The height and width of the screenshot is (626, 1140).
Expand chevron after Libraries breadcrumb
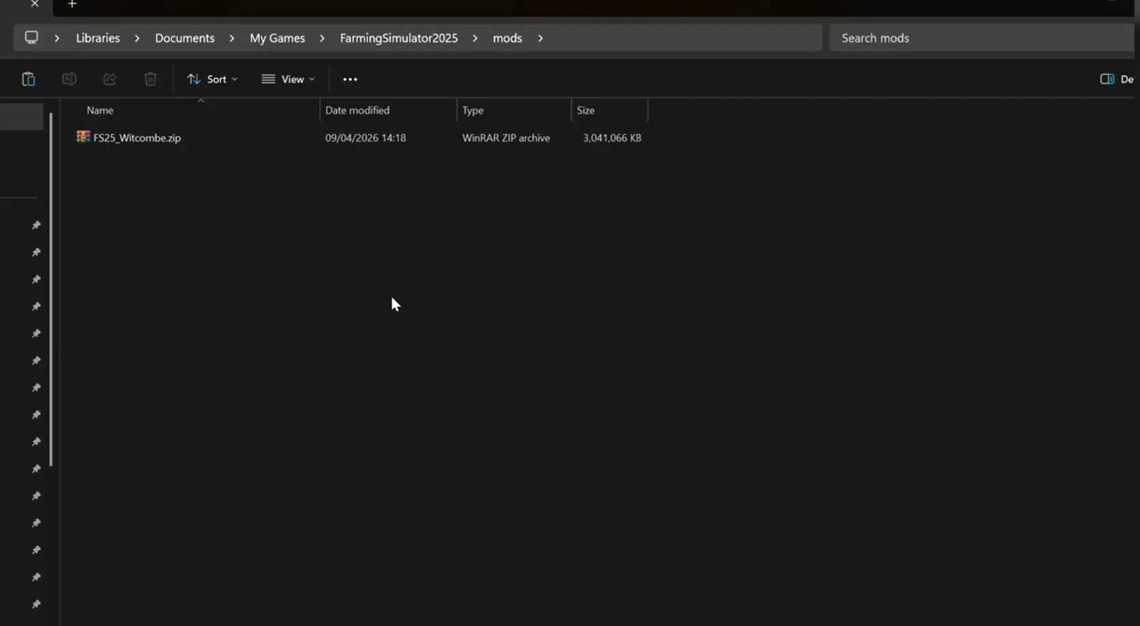point(137,38)
